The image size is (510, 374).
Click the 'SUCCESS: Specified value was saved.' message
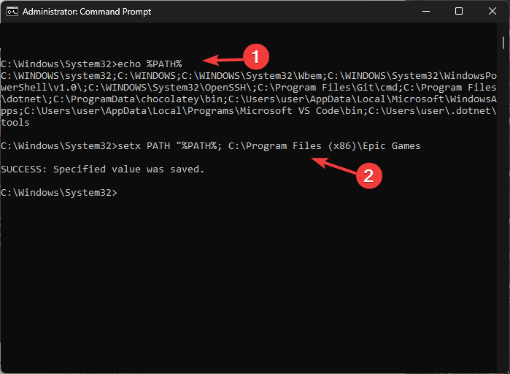pyautogui.click(x=103, y=169)
